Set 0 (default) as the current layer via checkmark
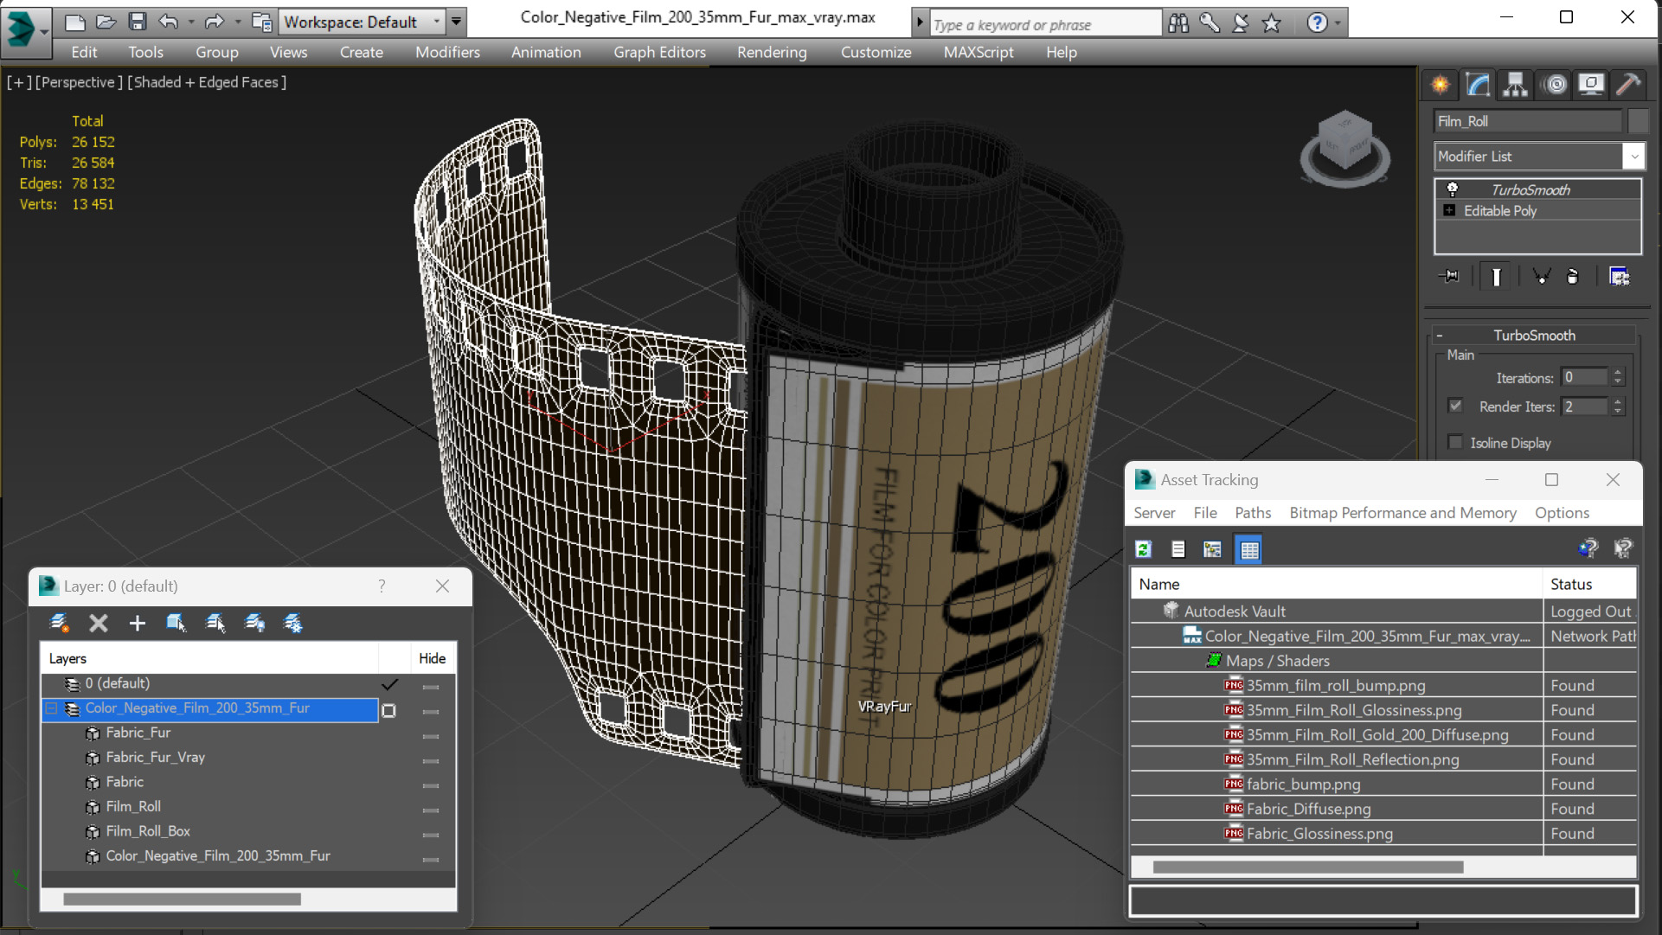Viewport: 1662px width, 935px height. [x=389, y=684]
